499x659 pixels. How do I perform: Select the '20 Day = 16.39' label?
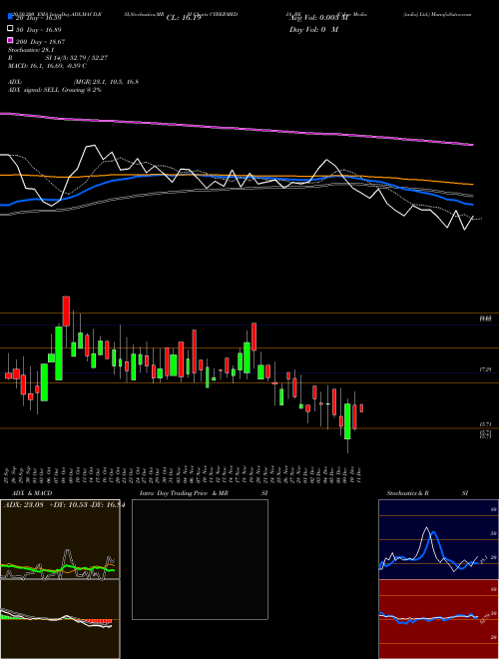pos(39,18)
